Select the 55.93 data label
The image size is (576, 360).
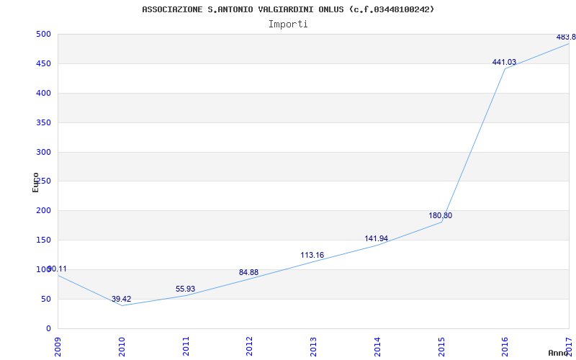[x=185, y=289]
